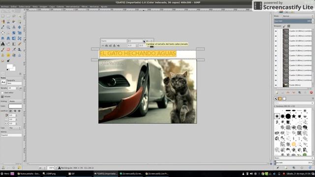Select the Rotate tool

14,33
